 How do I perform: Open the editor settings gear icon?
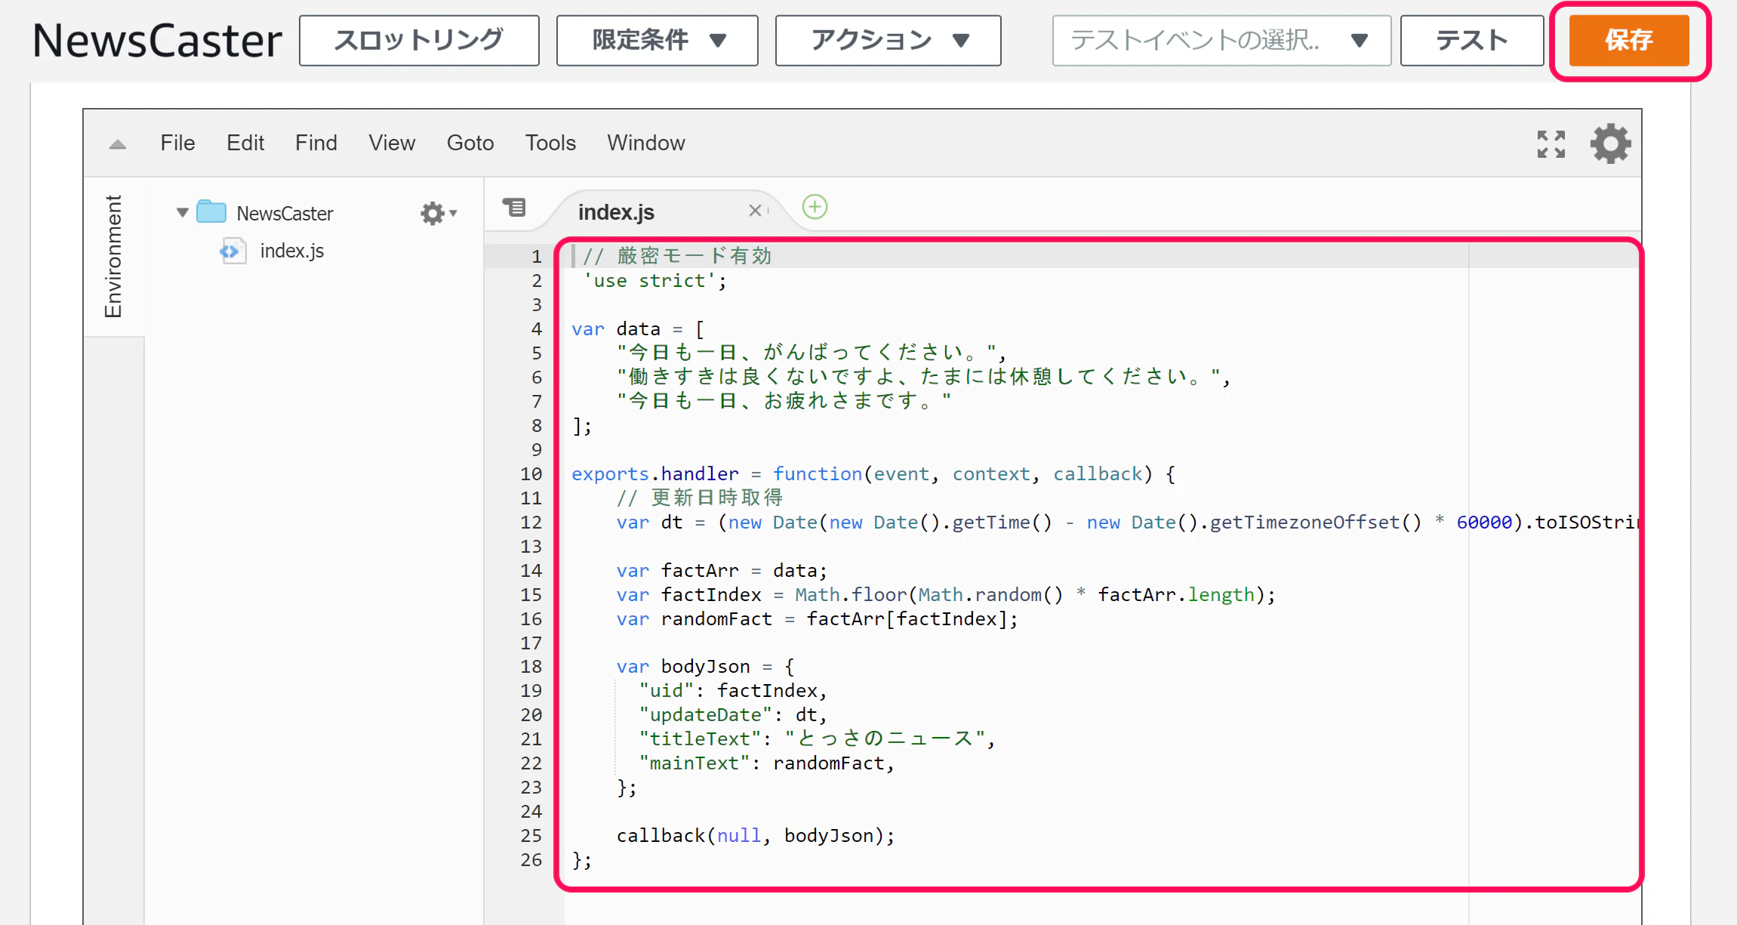[1611, 143]
